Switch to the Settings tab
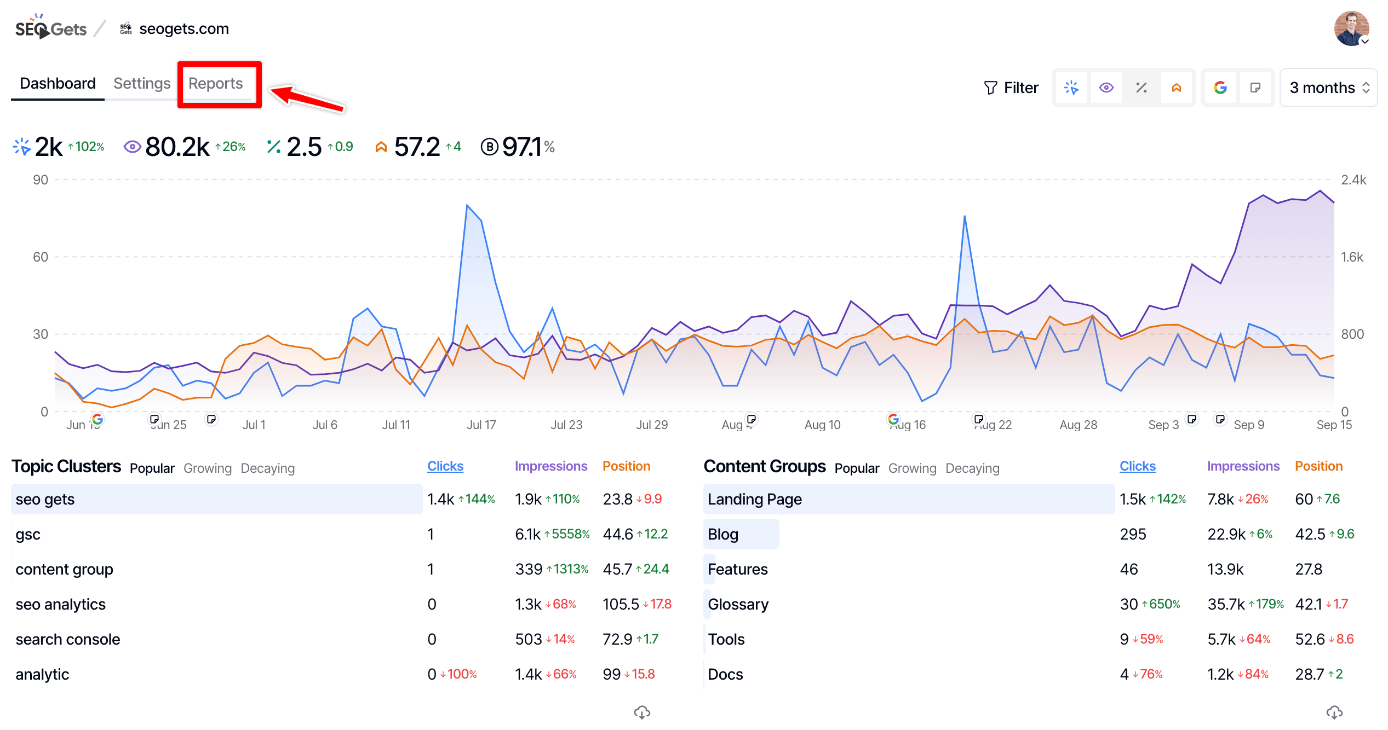1388x730 pixels. pos(141,83)
